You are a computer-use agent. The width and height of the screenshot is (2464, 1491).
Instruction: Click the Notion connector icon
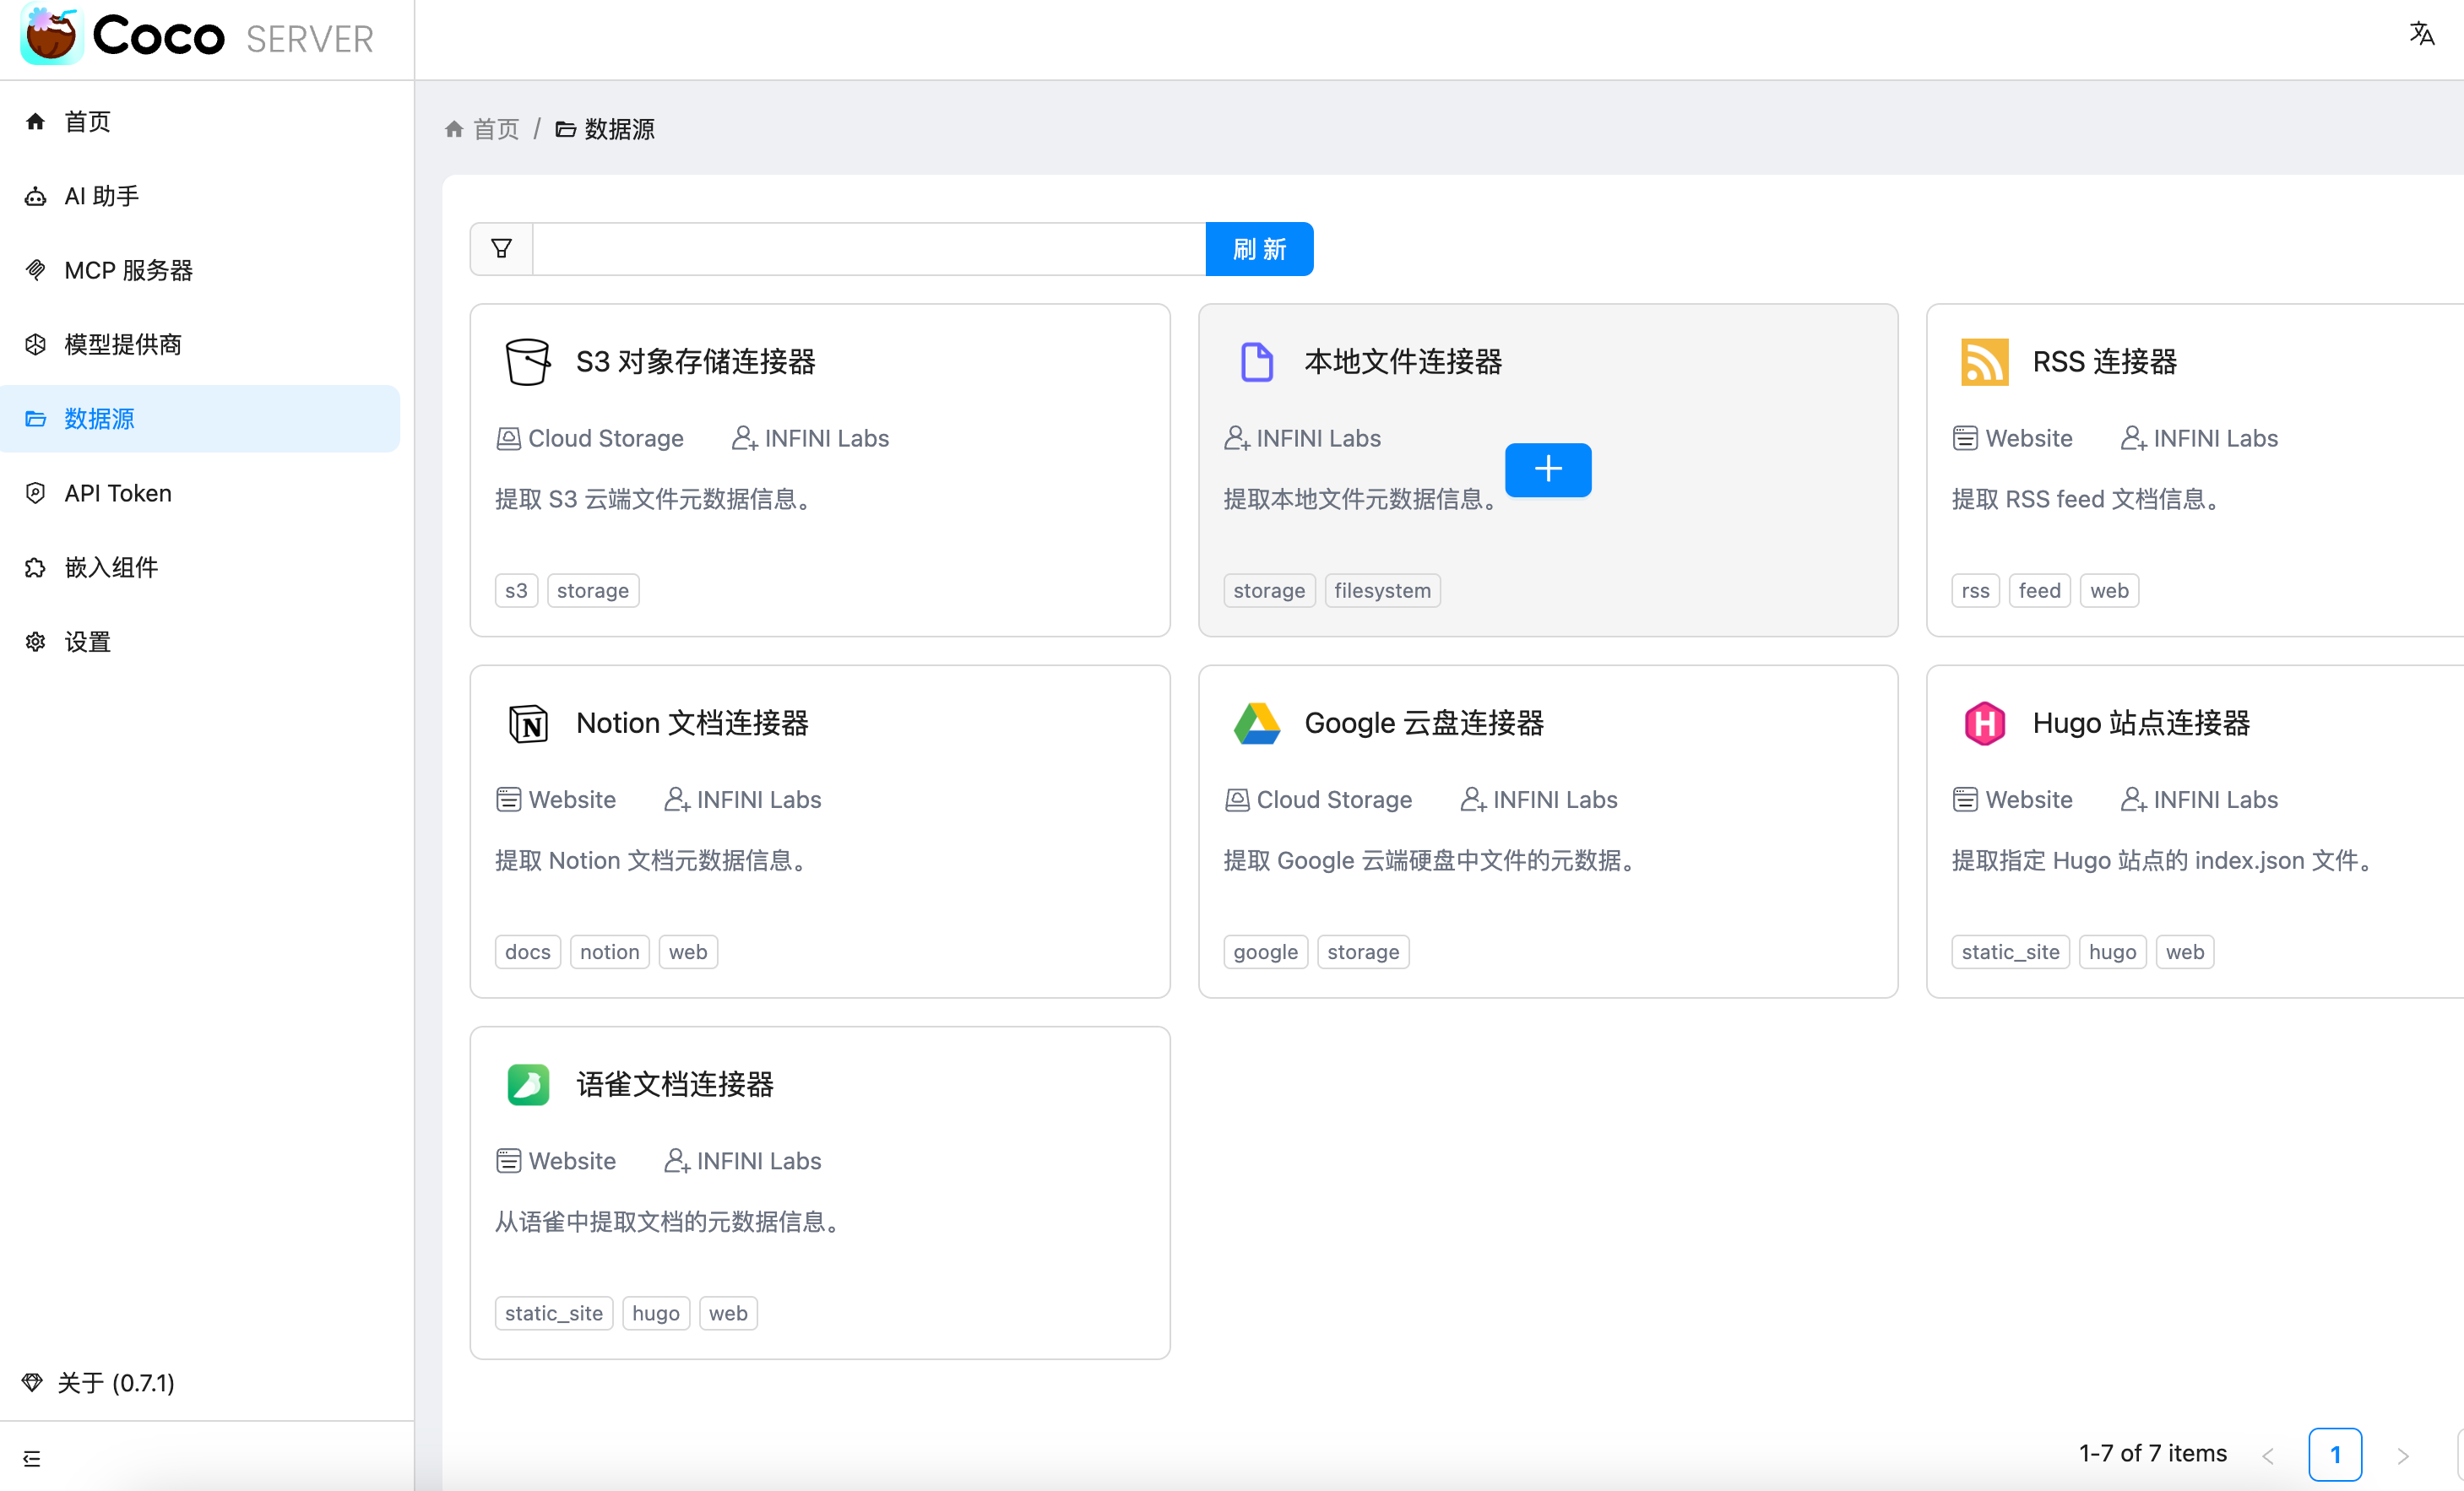point(527,723)
